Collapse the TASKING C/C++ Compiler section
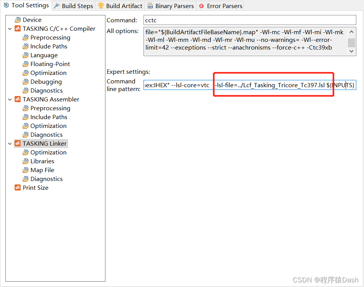The height and width of the screenshot is (287, 364). (10, 28)
